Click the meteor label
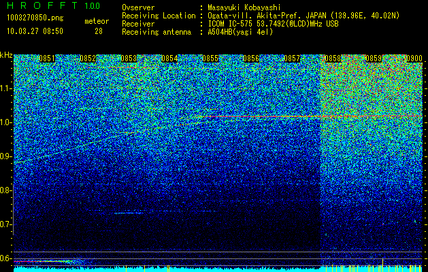 [97, 21]
